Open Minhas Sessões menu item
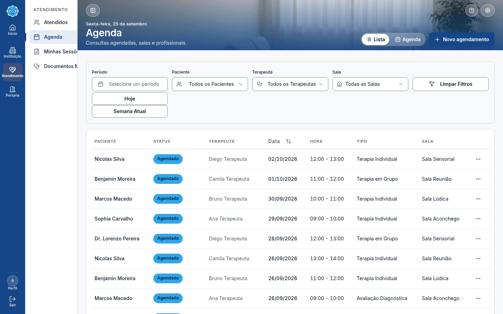Viewport: 503px width, 314px height. tap(53, 52)
